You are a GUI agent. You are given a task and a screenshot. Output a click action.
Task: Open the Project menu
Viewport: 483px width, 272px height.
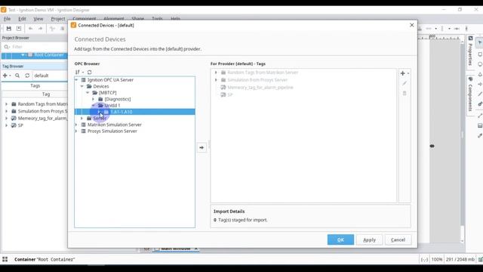click(58, 19)
